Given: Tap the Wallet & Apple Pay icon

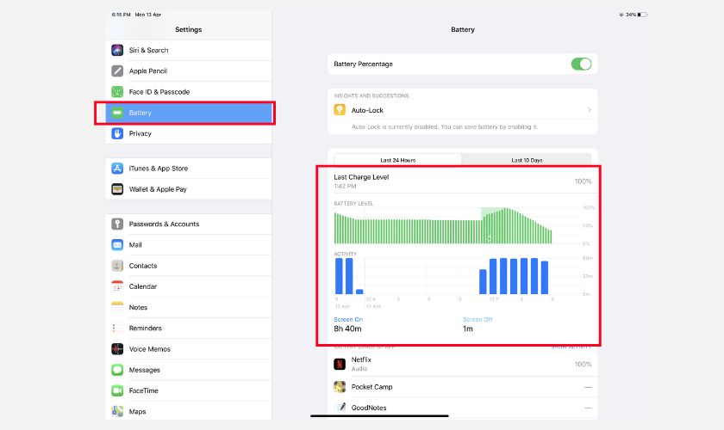Looking at the screenshot, I should click(117, 189).
